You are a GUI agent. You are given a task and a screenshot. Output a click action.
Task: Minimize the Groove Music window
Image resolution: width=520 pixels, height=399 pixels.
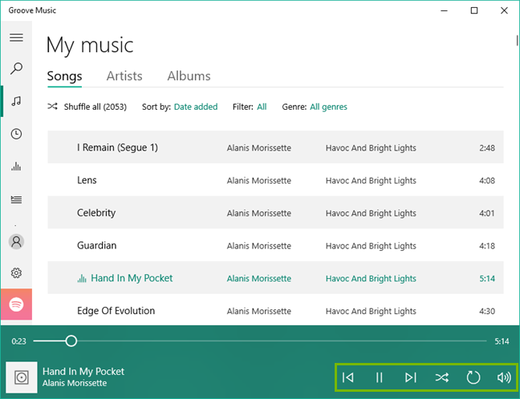pos(444,10)
